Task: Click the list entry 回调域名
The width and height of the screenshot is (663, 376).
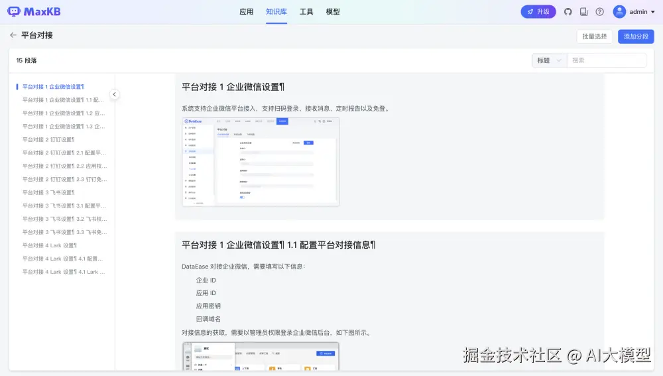Action: click(208, 319)
